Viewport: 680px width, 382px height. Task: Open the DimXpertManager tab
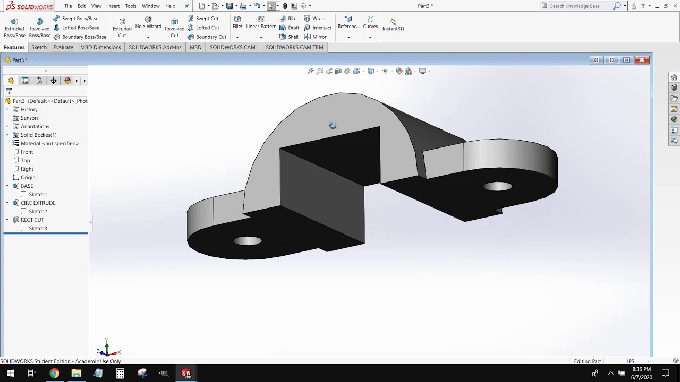tap(53, 81)
